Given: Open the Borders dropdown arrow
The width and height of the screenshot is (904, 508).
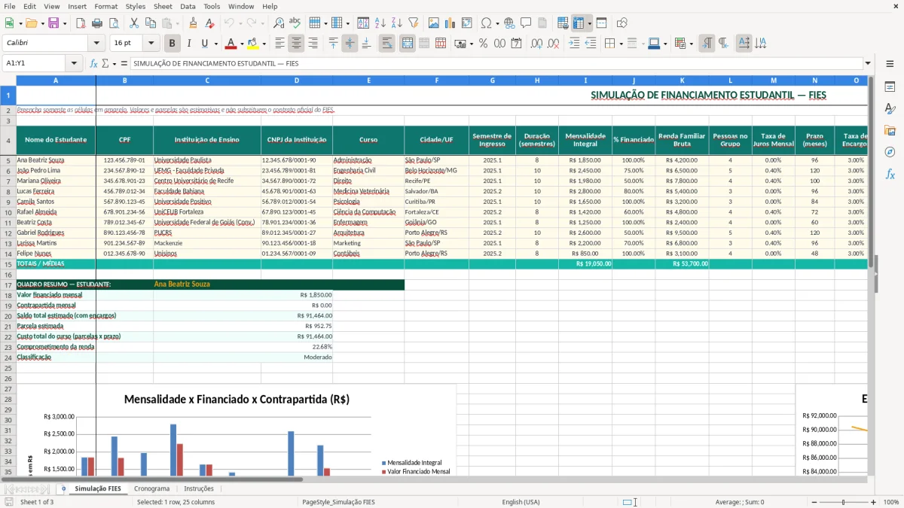Looking at the screenshot, I should [x=621, y=44].
